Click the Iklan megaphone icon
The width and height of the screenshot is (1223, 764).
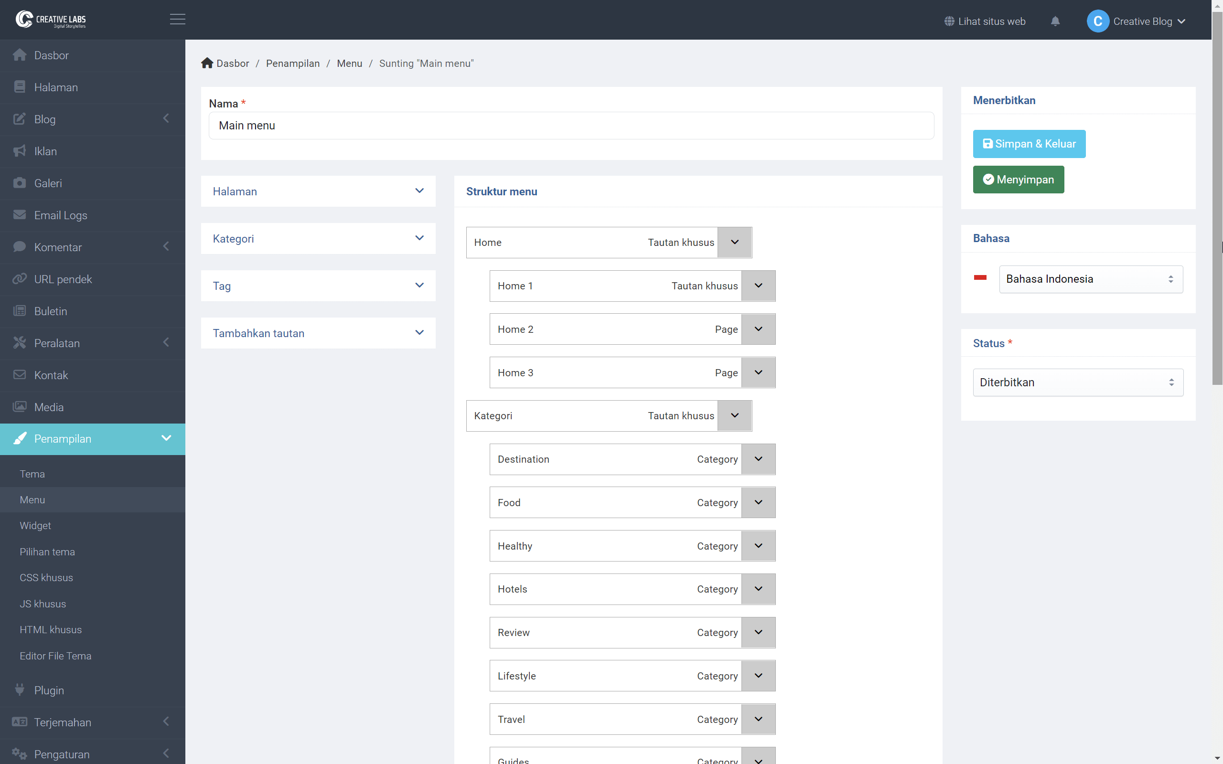pos(20,150)
